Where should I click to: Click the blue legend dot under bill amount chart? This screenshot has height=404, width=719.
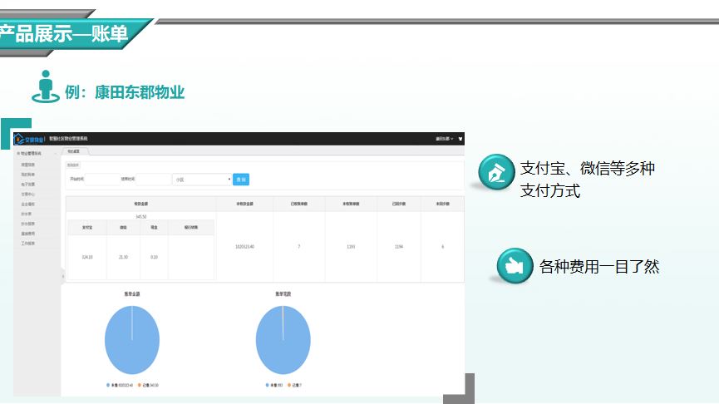(x=107, y=385)
